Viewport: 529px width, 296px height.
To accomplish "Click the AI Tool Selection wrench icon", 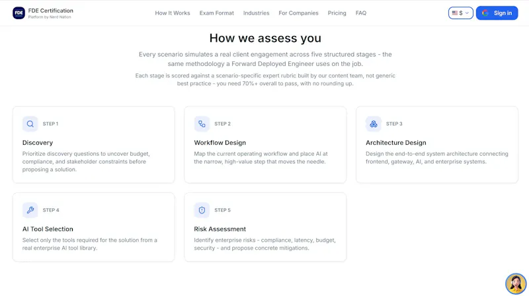I will (30, 210).
